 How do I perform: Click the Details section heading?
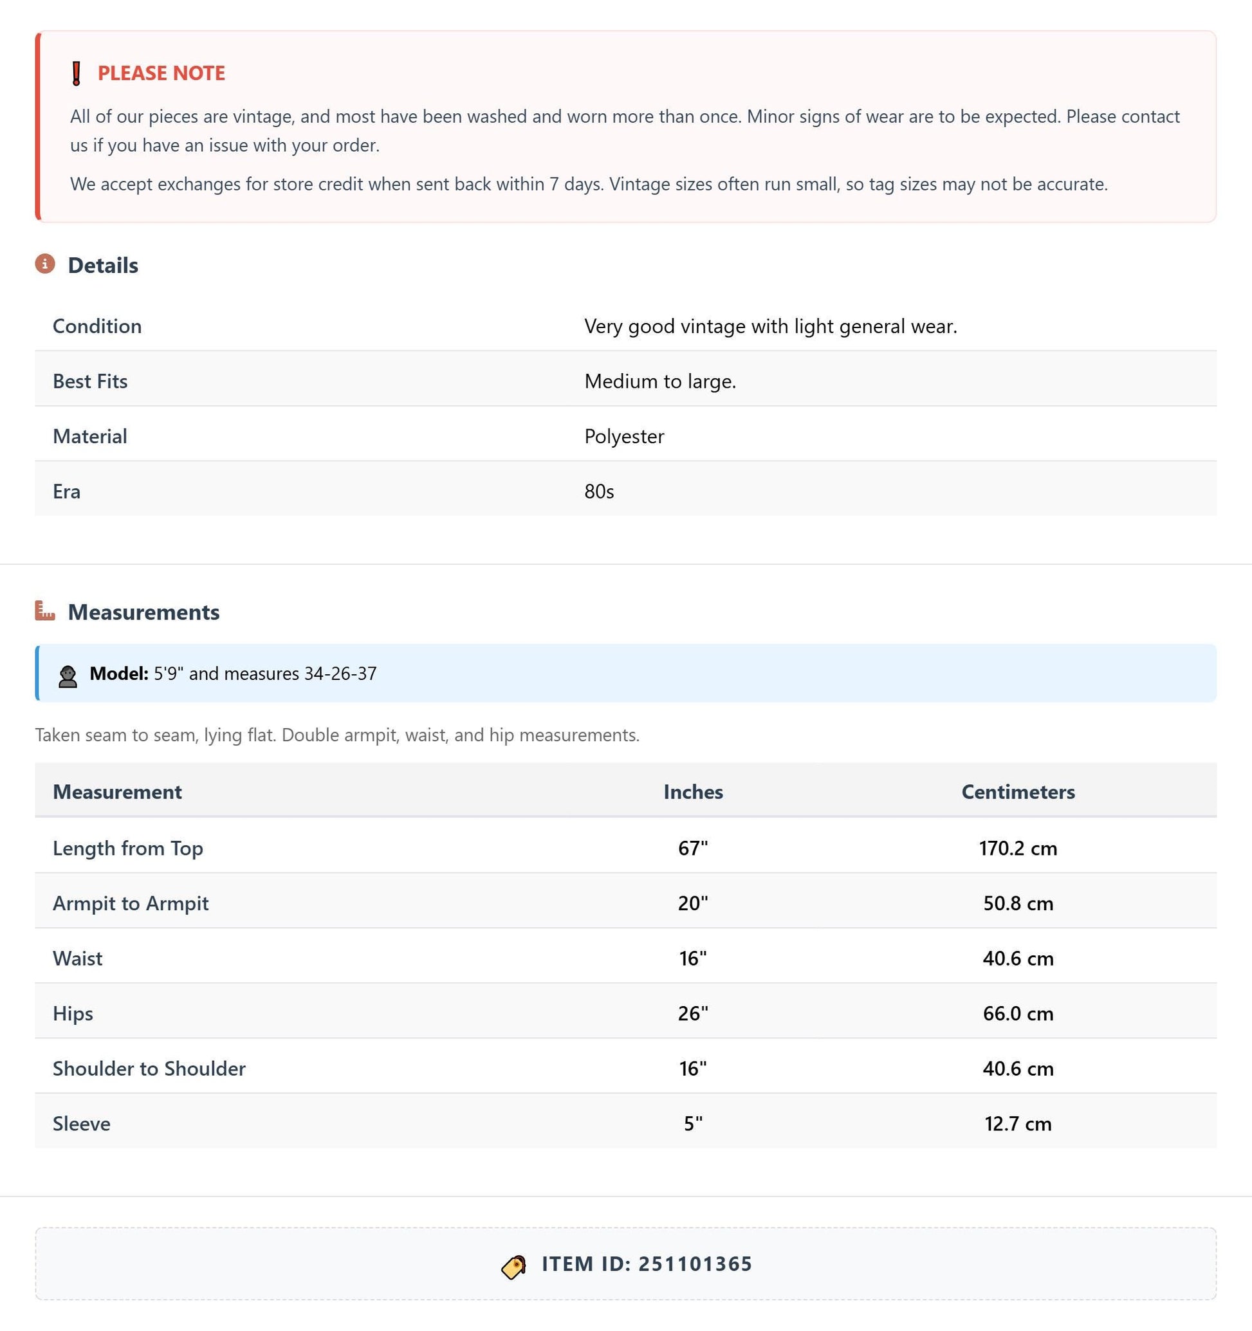pos(103,265)
